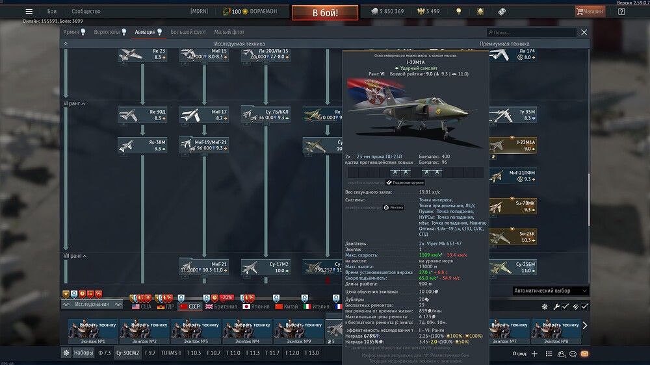Open the orange mail inbox icon
This screenshot has width=650, height=365.
[584, 354]
